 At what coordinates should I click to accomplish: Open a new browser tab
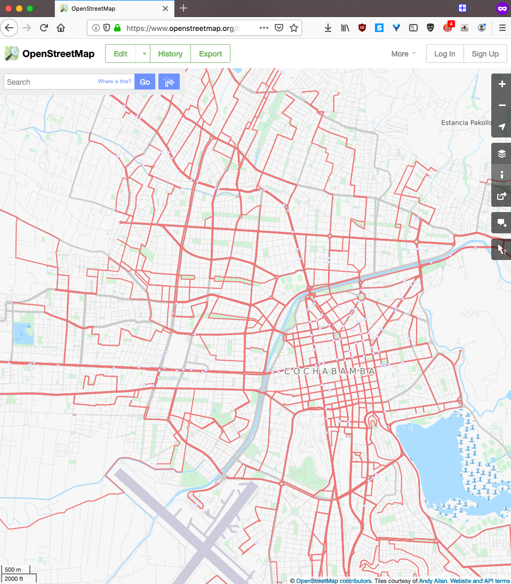tap(183, 8)
